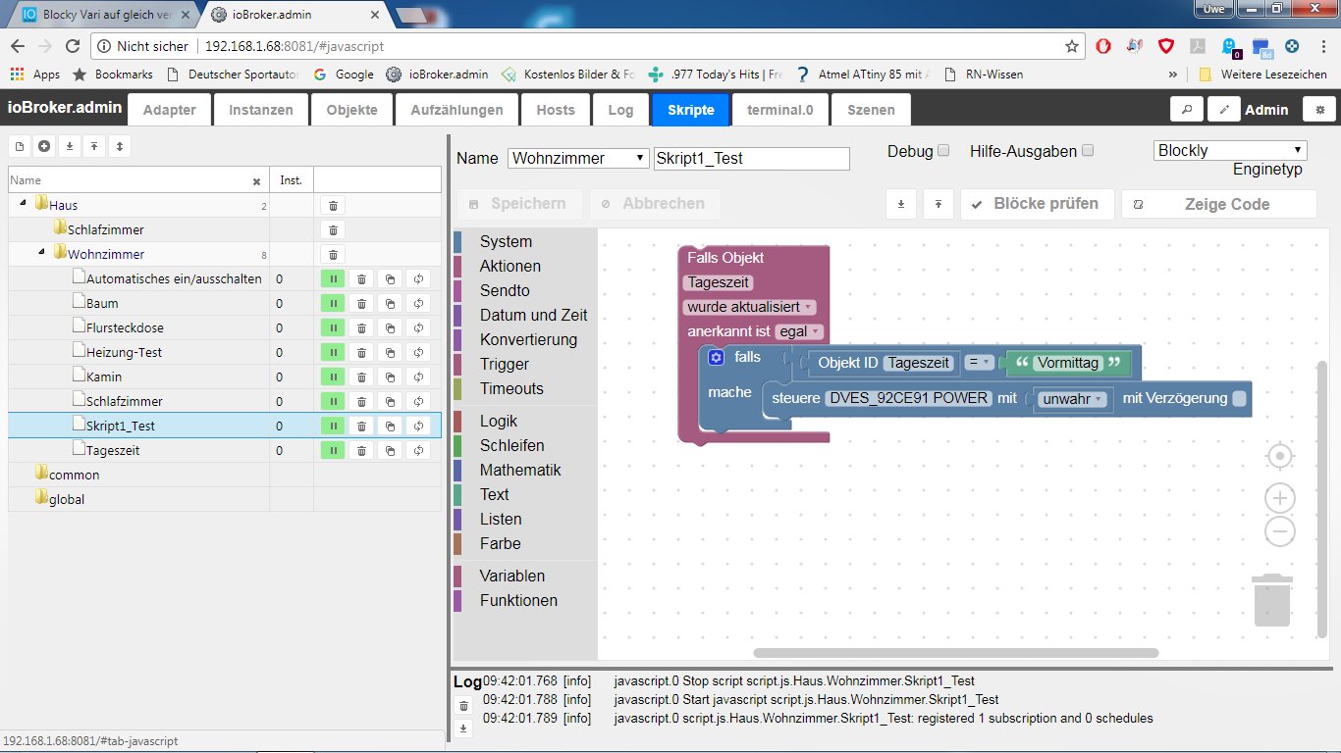Image resolution: width=1341 pixels, height=753 pixels.
Task: Pause the Skript1_Test script
Action: [x=333, y=427]
